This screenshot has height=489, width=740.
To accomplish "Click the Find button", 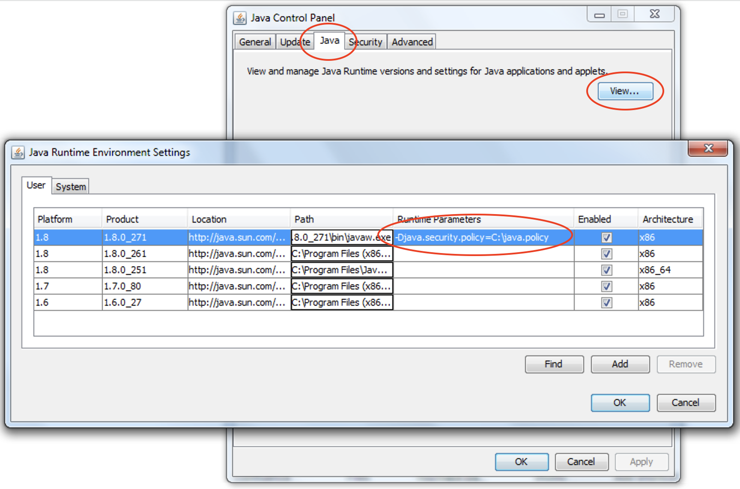I will [x=554, y=364].
